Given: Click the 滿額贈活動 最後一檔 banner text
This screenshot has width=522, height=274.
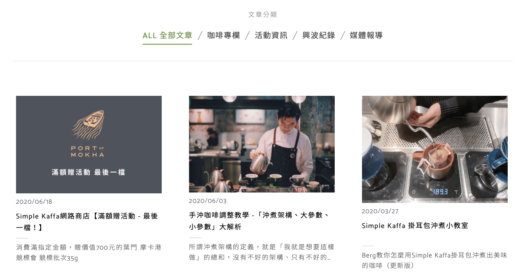Looking at the screenshot, I should coord(88,172).
